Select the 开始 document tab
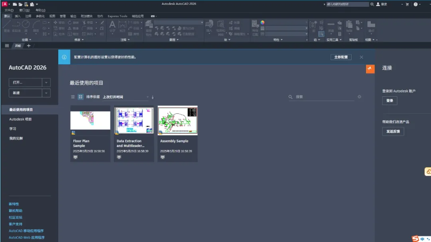This screenshot has height=242, width=431. tap(18, 46)
